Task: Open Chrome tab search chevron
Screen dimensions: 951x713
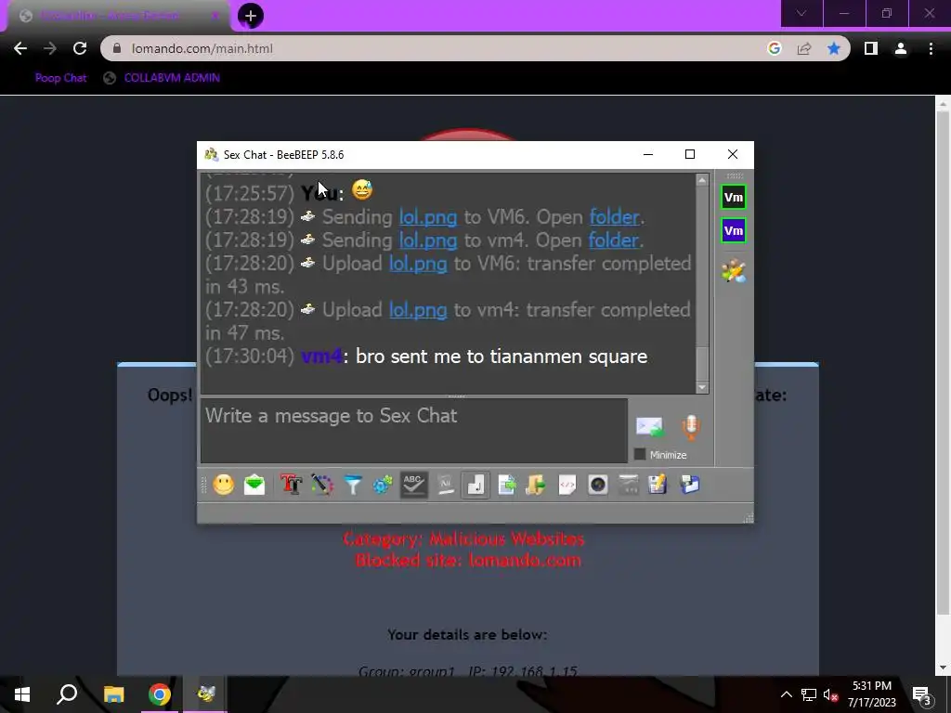Action: 801,13
